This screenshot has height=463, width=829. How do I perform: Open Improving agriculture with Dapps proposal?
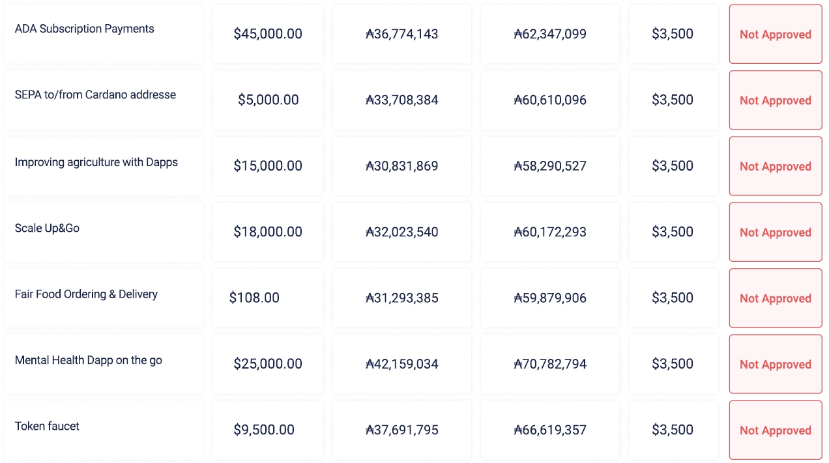pyautogui.click(x=96, y=162)
